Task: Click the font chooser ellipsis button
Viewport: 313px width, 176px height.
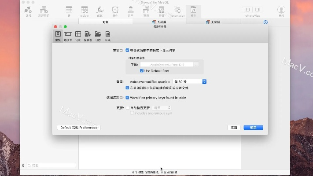Action: click(196, 65)
